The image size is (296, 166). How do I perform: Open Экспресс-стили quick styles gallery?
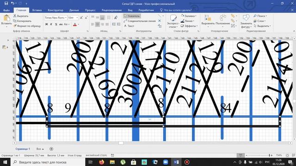173,21
